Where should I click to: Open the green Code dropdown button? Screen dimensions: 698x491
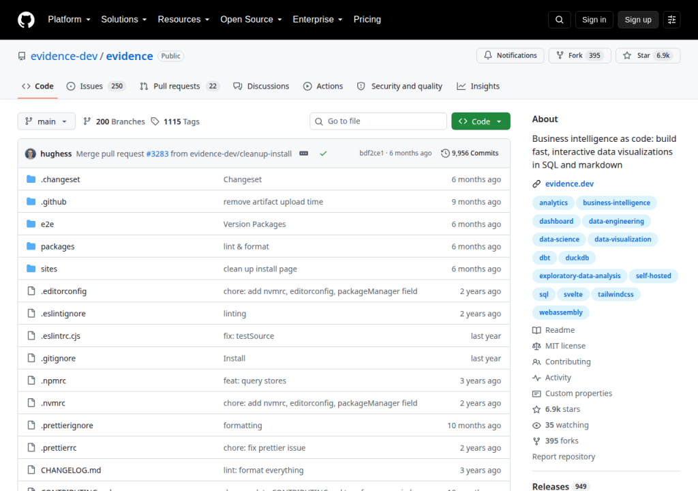481,121
